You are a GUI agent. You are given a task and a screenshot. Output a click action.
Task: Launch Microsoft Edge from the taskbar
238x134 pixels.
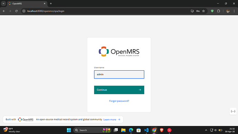coord(131,130)
